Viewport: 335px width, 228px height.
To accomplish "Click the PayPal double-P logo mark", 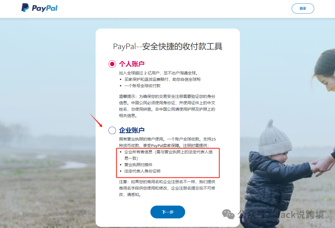I will coord(25,8).
